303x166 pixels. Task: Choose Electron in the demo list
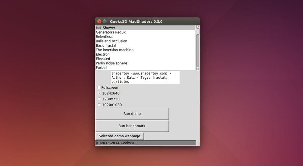point(102,54)
